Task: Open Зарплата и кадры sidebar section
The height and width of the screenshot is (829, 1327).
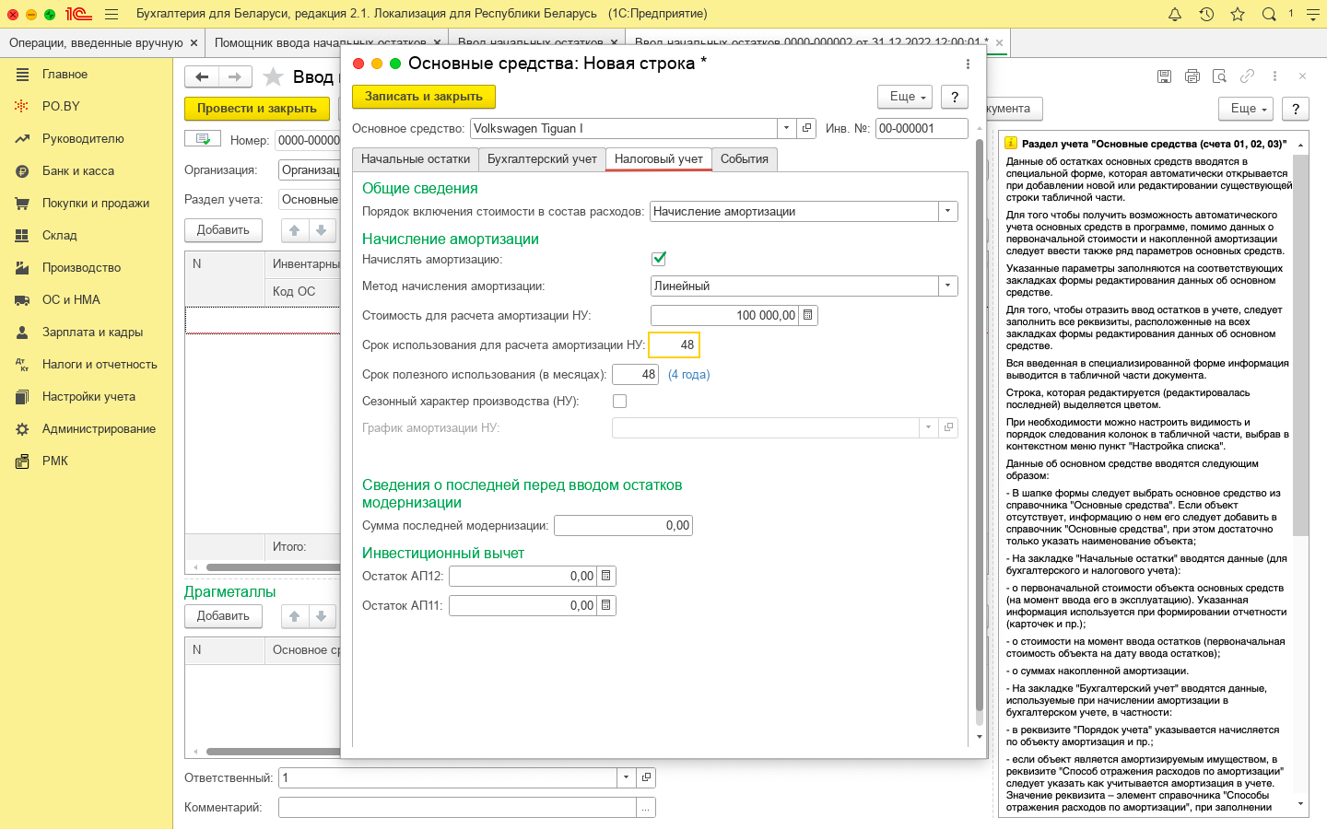Action: click(x=92, y=332)
